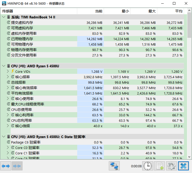Select the 最大CPU/线程使用率 row label
192x173 pixels.
[x=27, y=104]
